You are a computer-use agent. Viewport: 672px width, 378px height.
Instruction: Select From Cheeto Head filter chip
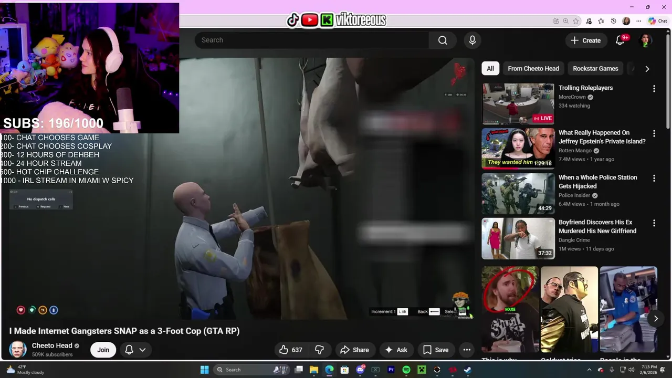coord(533,68)
